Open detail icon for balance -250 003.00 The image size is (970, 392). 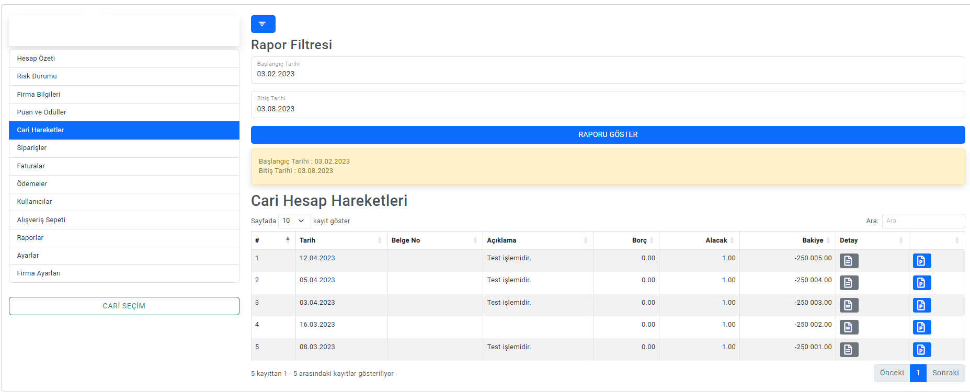coord(849,305)
